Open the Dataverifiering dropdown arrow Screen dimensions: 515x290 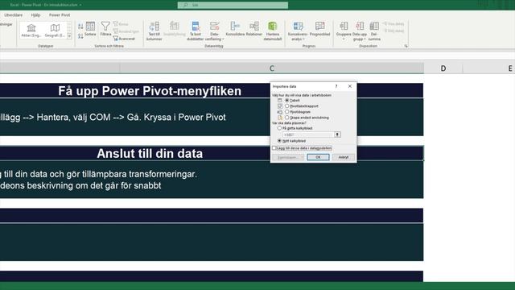pyautogui.click(x=223, y=39)
